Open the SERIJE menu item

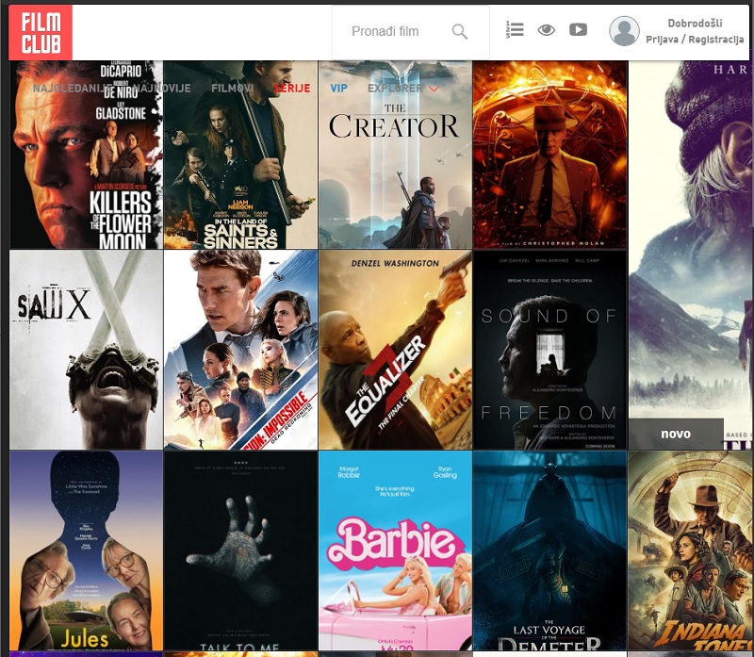click(291, 89)
